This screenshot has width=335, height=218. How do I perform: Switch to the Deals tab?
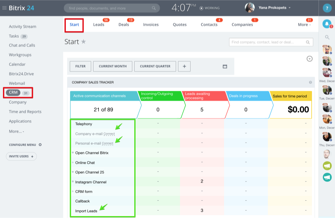pos(124,25)
